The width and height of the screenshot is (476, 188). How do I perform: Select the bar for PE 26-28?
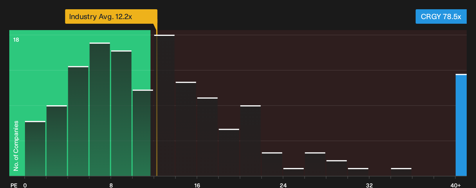[315, 164]
